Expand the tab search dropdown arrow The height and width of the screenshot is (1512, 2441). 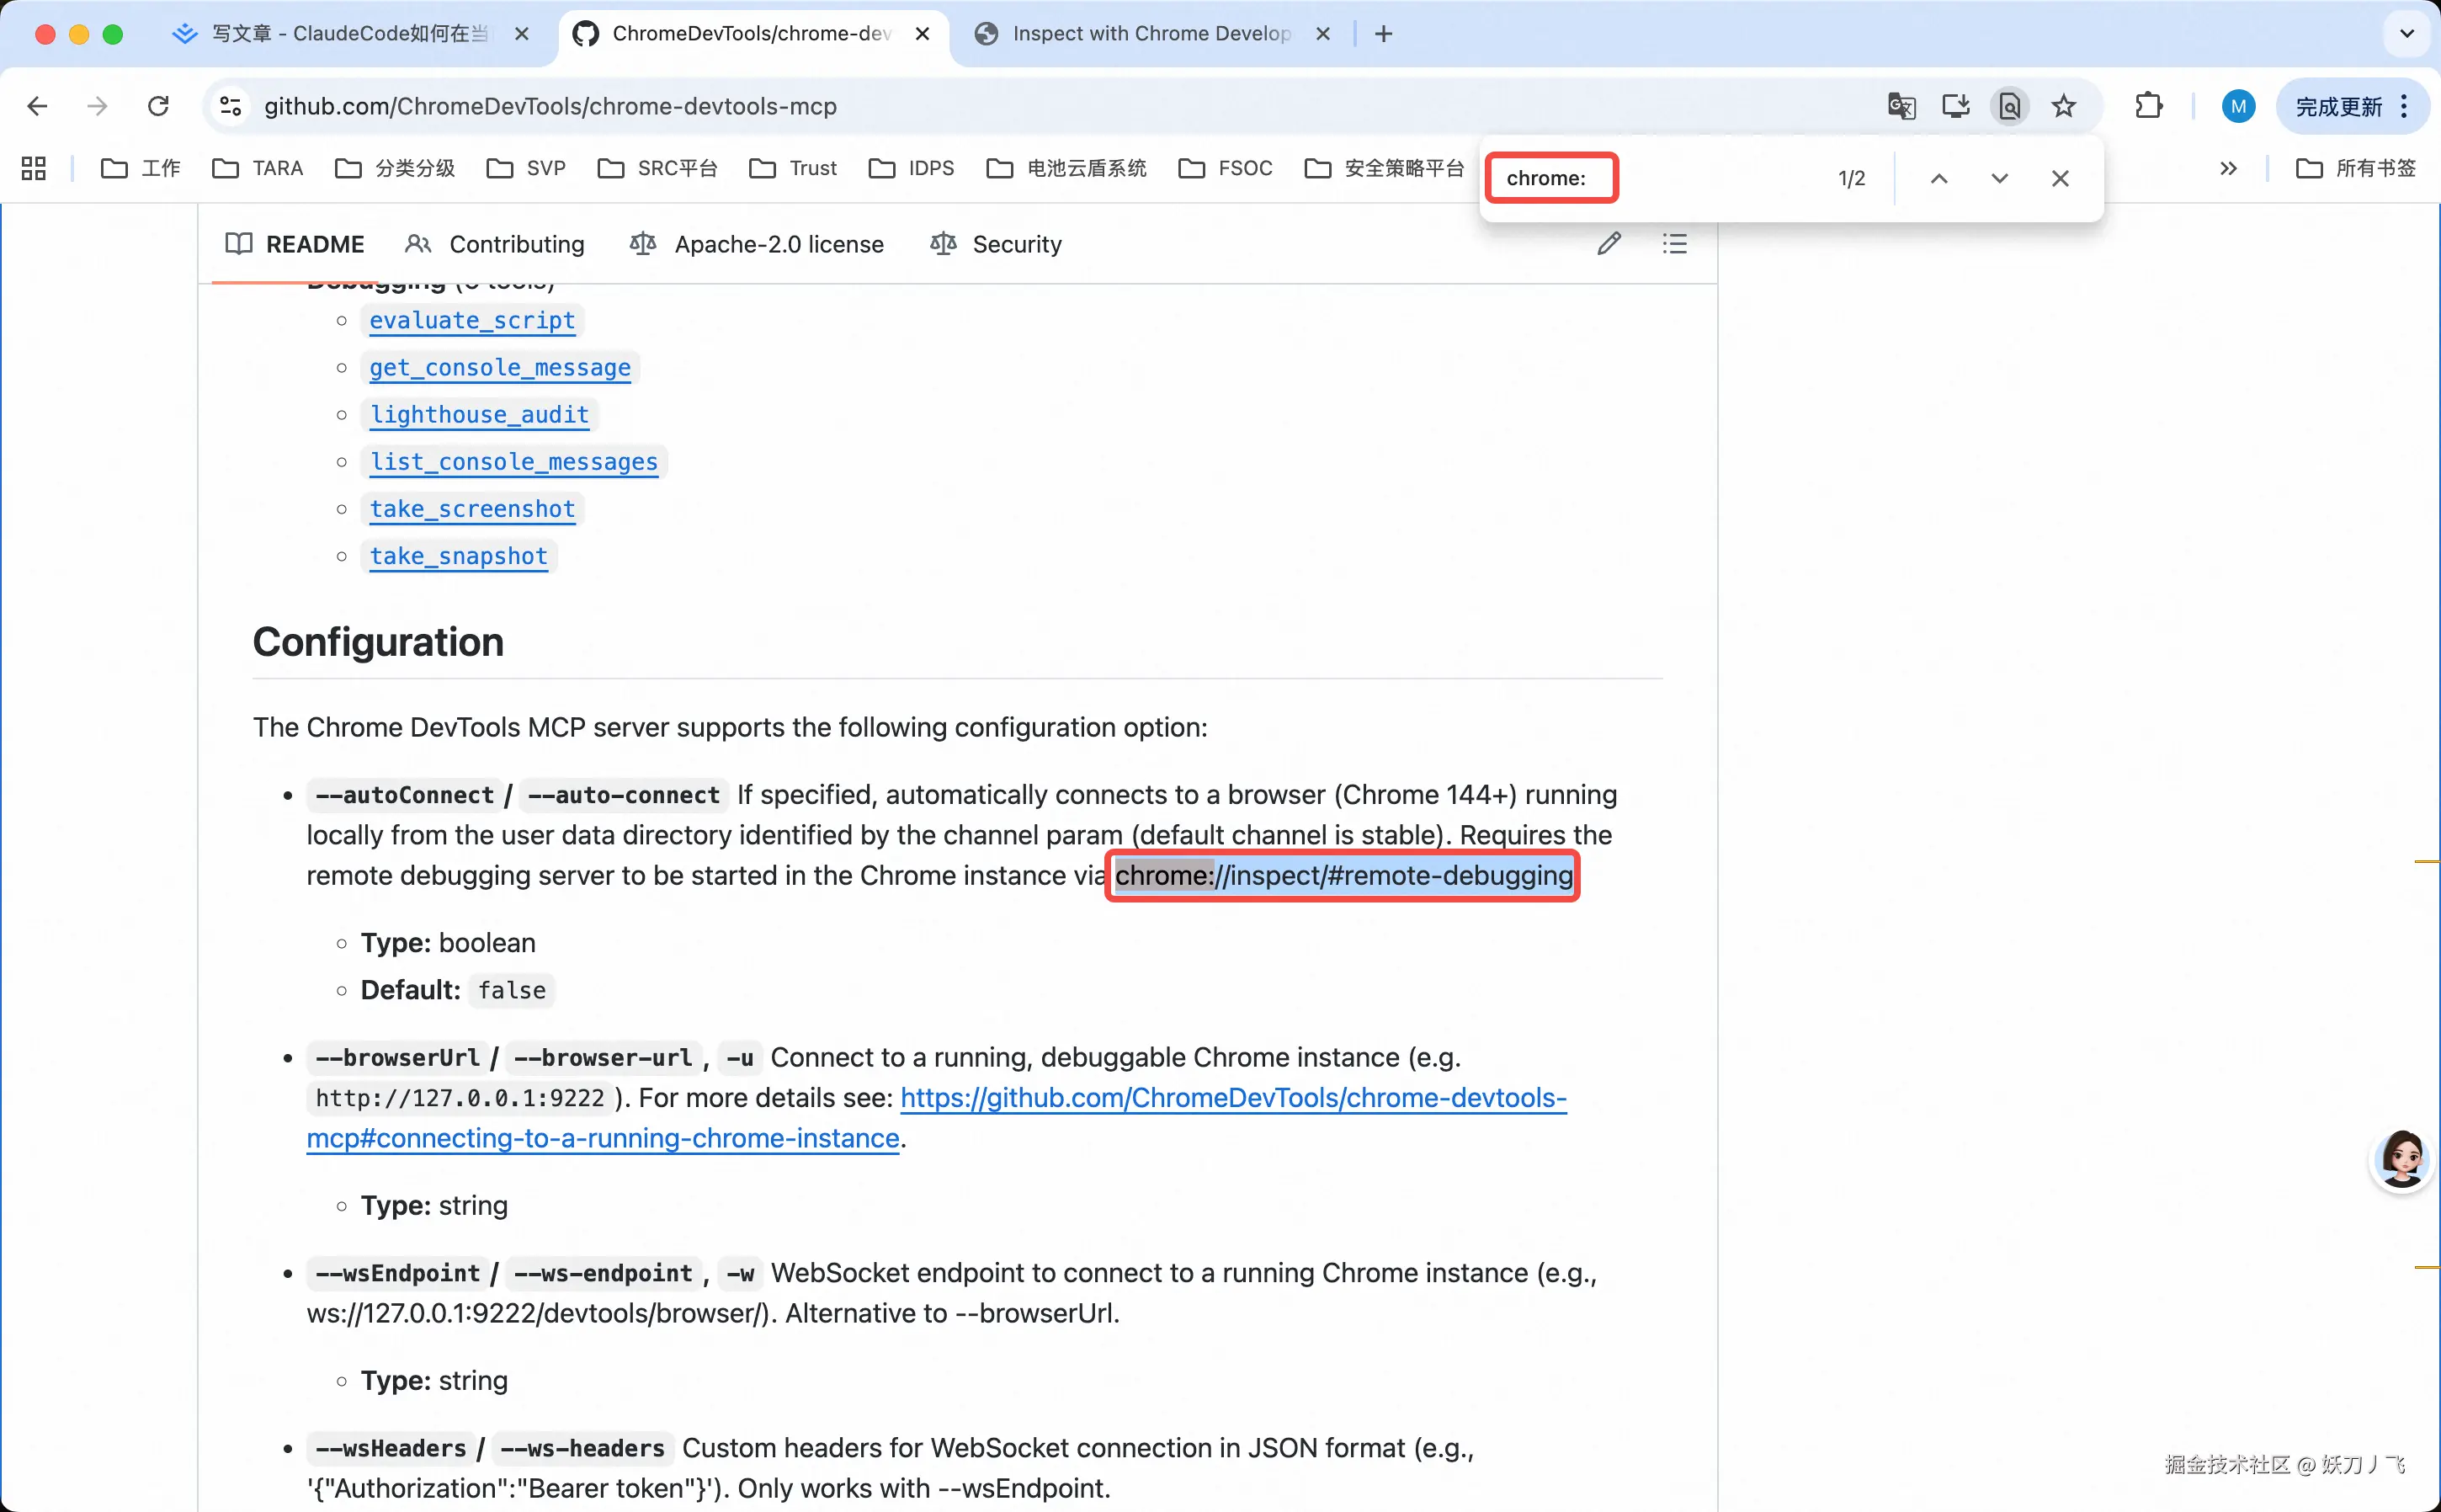(2406, 34)
